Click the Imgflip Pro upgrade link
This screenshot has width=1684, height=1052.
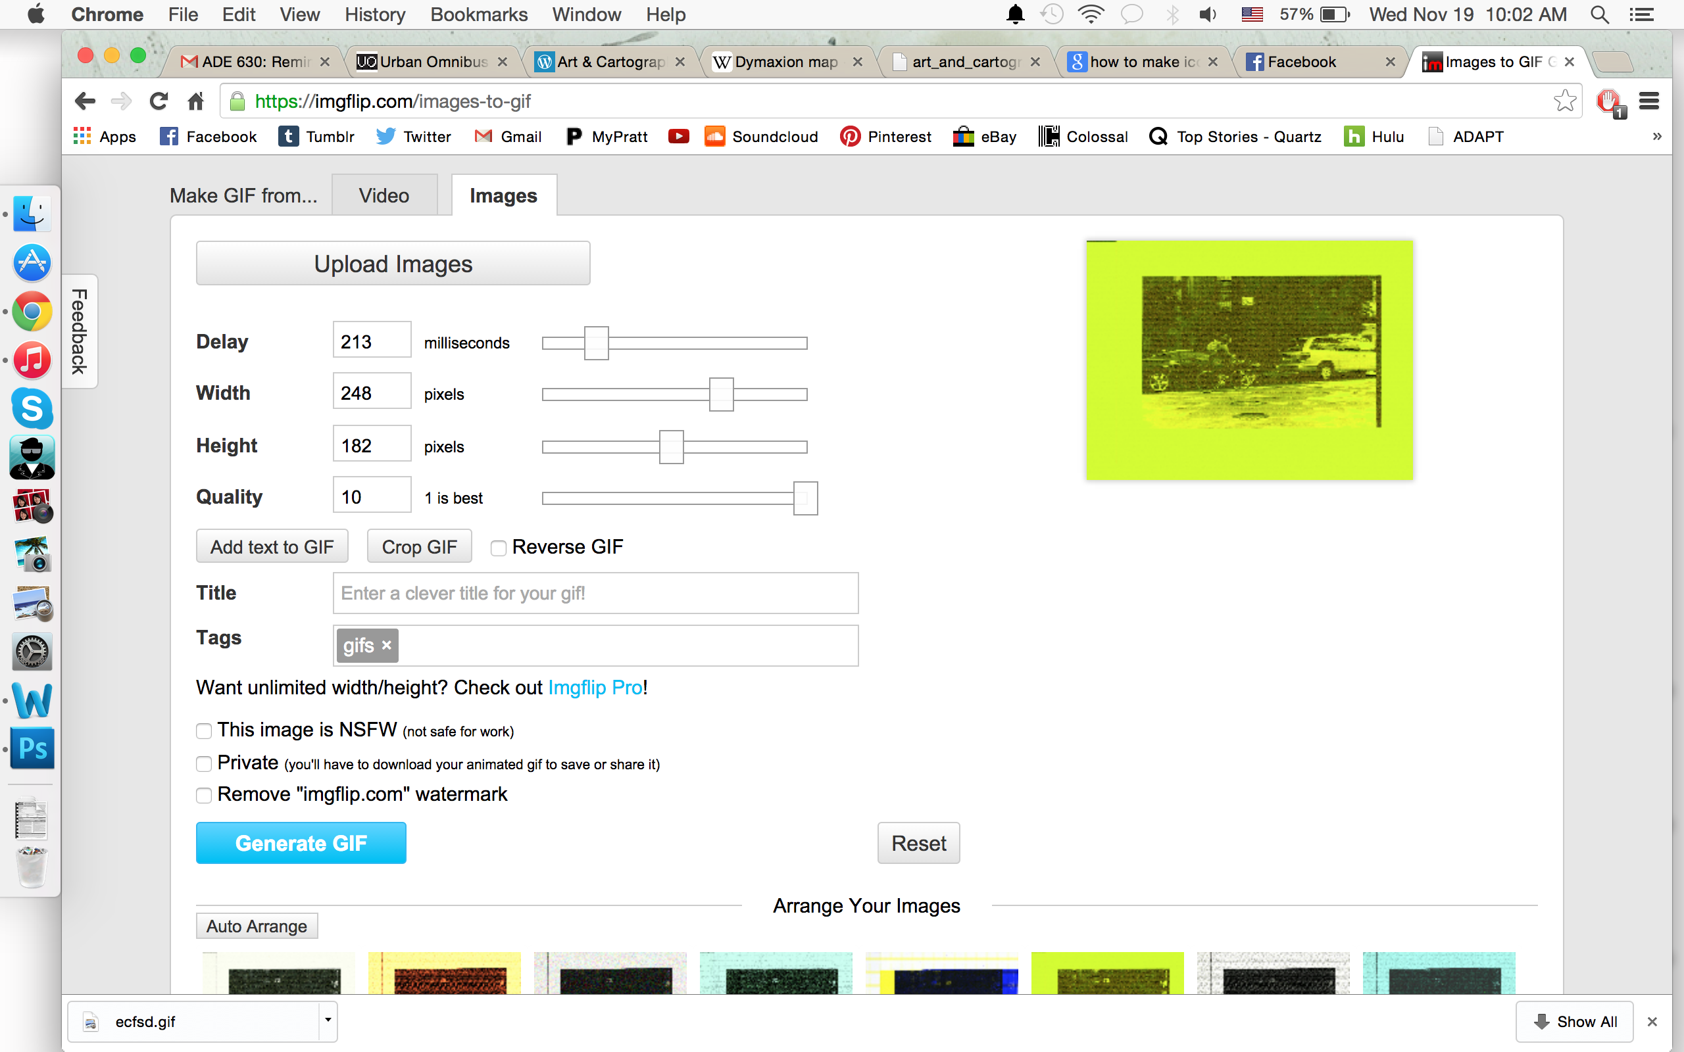[593, 687]
